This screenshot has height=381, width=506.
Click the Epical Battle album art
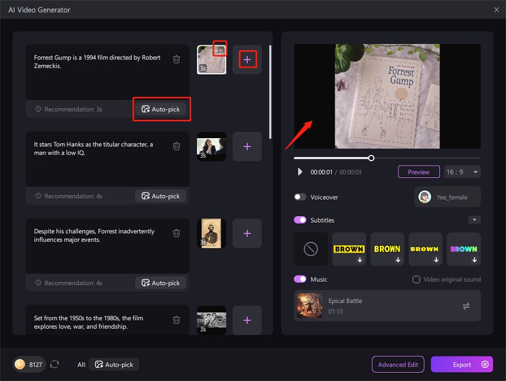pos(310,305)
